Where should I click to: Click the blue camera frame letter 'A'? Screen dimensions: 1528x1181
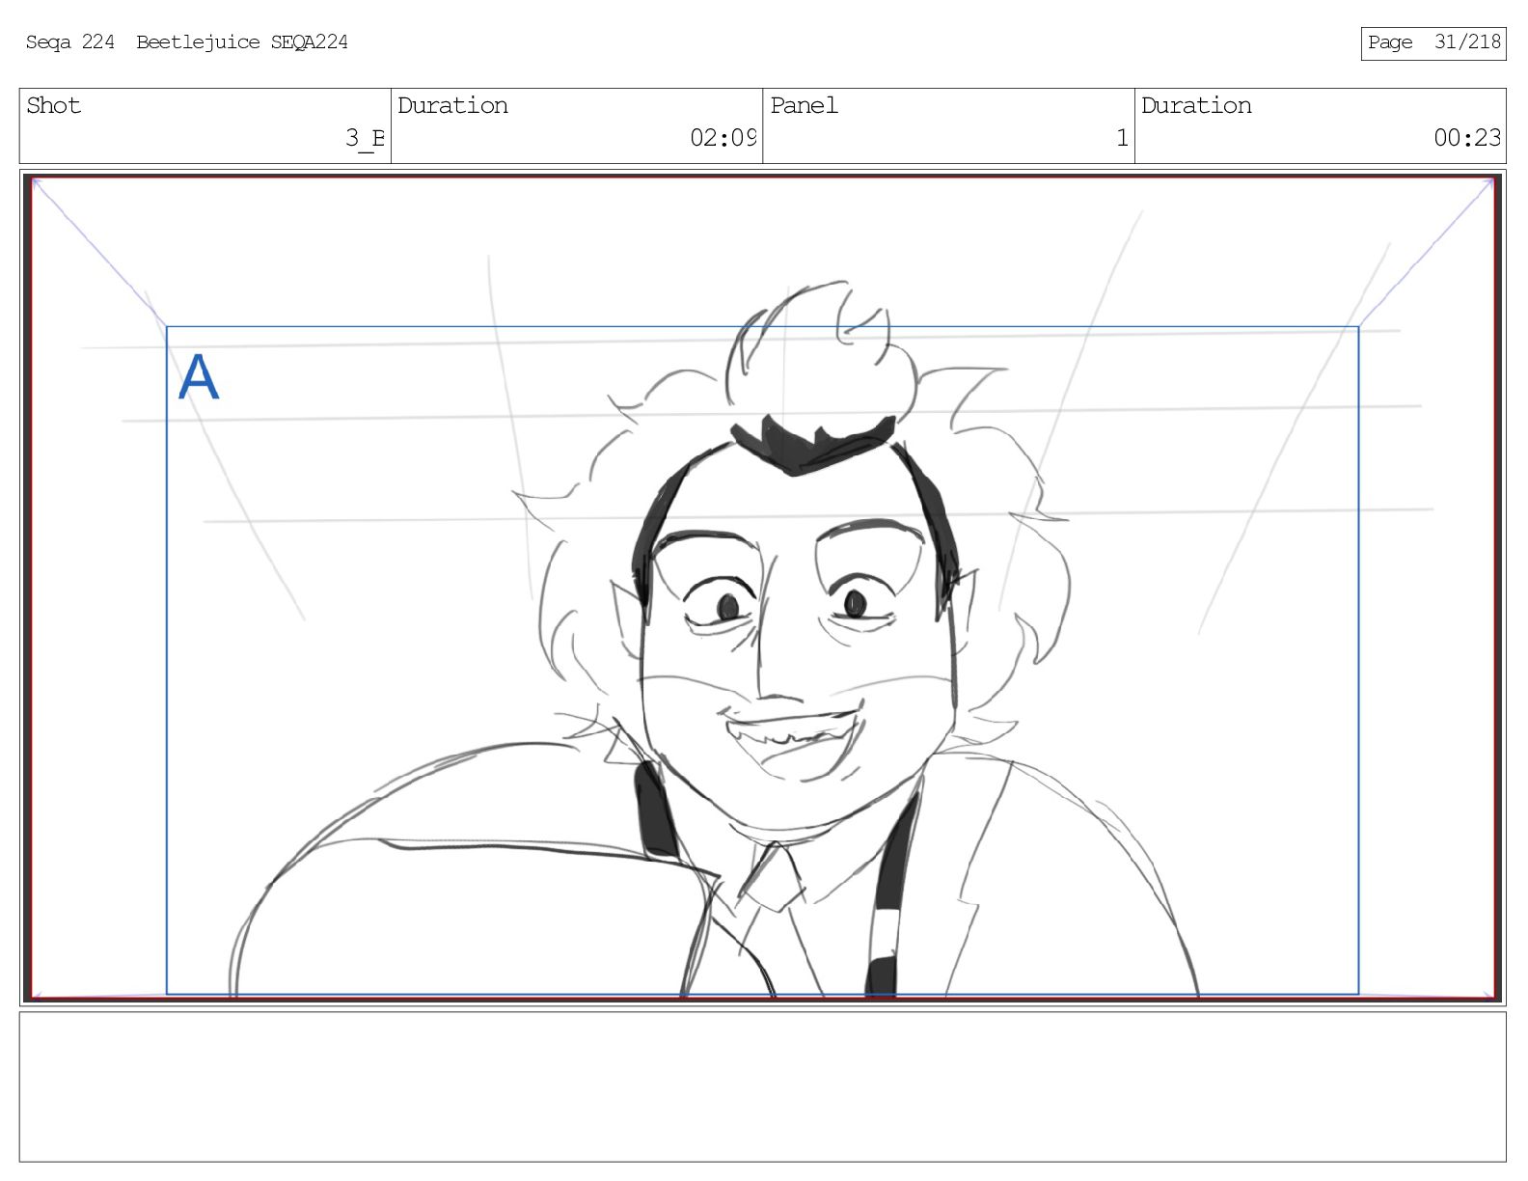(199, 377)
